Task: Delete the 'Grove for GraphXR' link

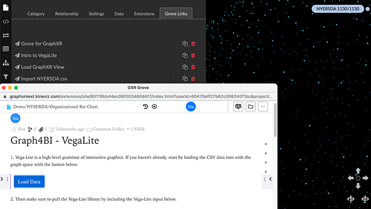Action: [193, 44]
